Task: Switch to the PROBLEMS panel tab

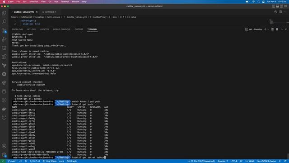Action: tap(17, 29)
